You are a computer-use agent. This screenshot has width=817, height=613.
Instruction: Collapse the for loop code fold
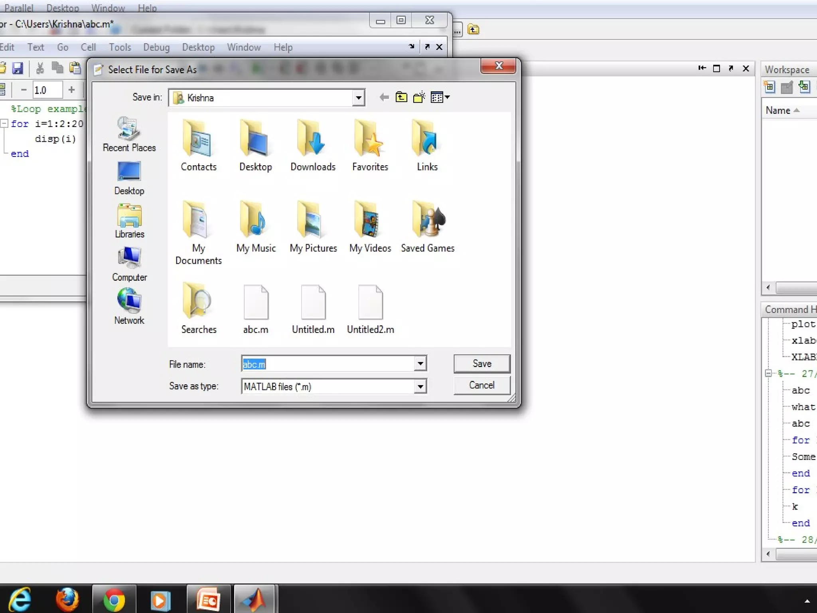coord(4,124)
